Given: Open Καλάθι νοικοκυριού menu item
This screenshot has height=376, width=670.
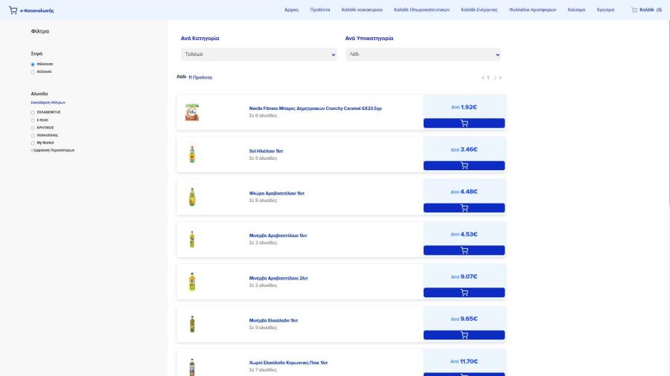Looking at the screenshot, I should pos(362,10).
